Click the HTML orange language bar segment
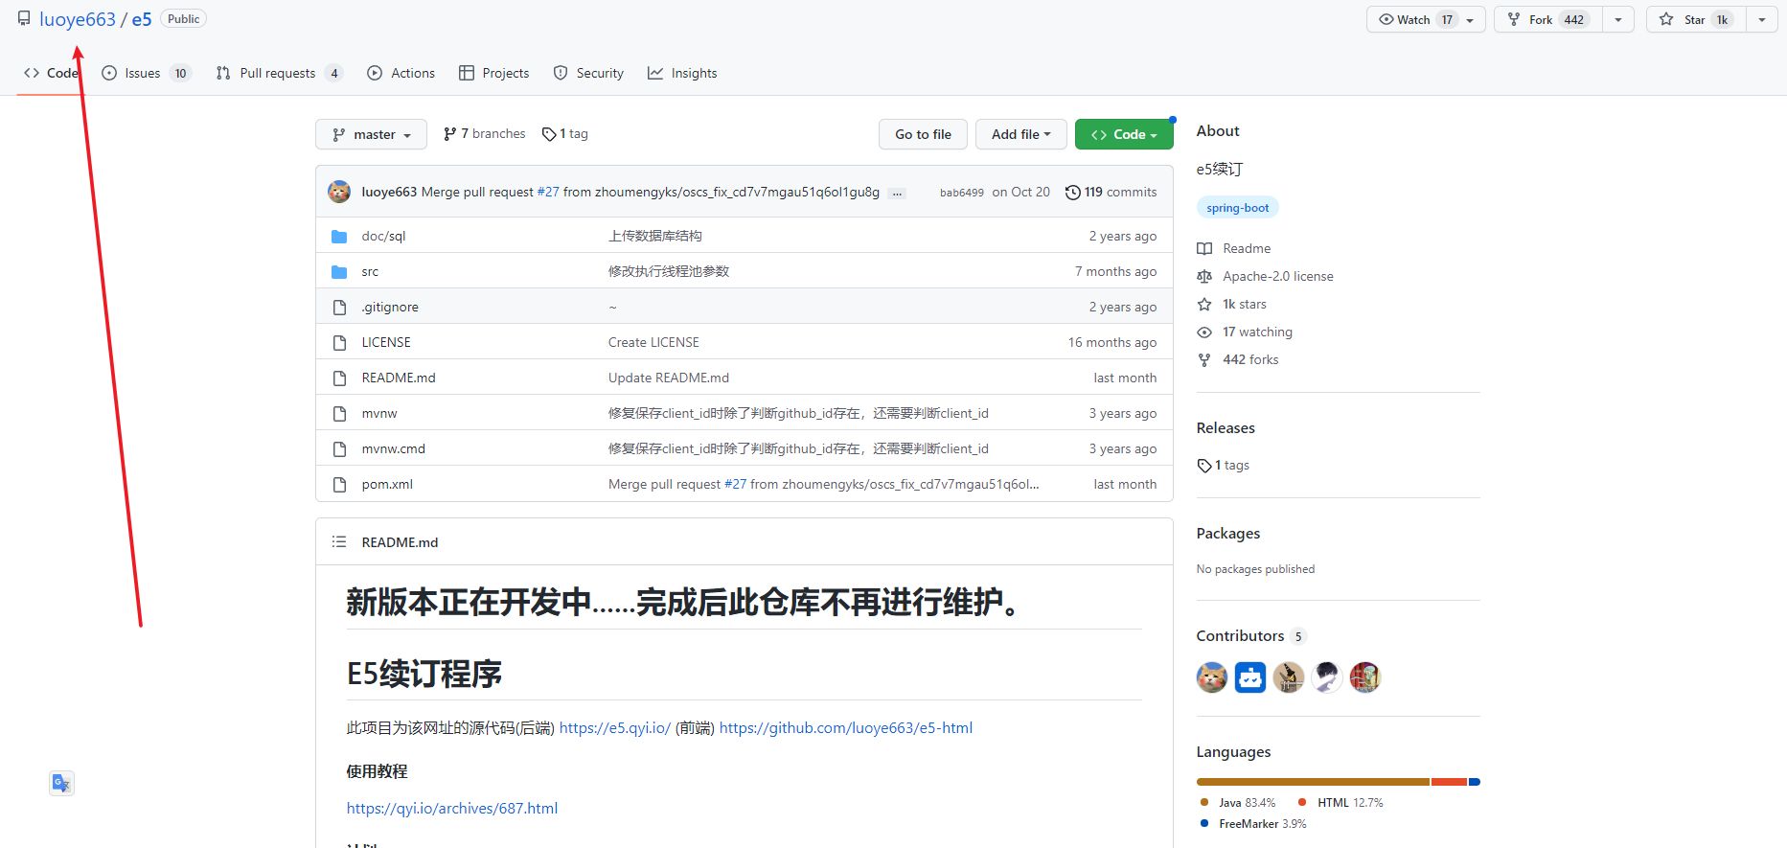1787x848 pixels. click(1449, 782)
